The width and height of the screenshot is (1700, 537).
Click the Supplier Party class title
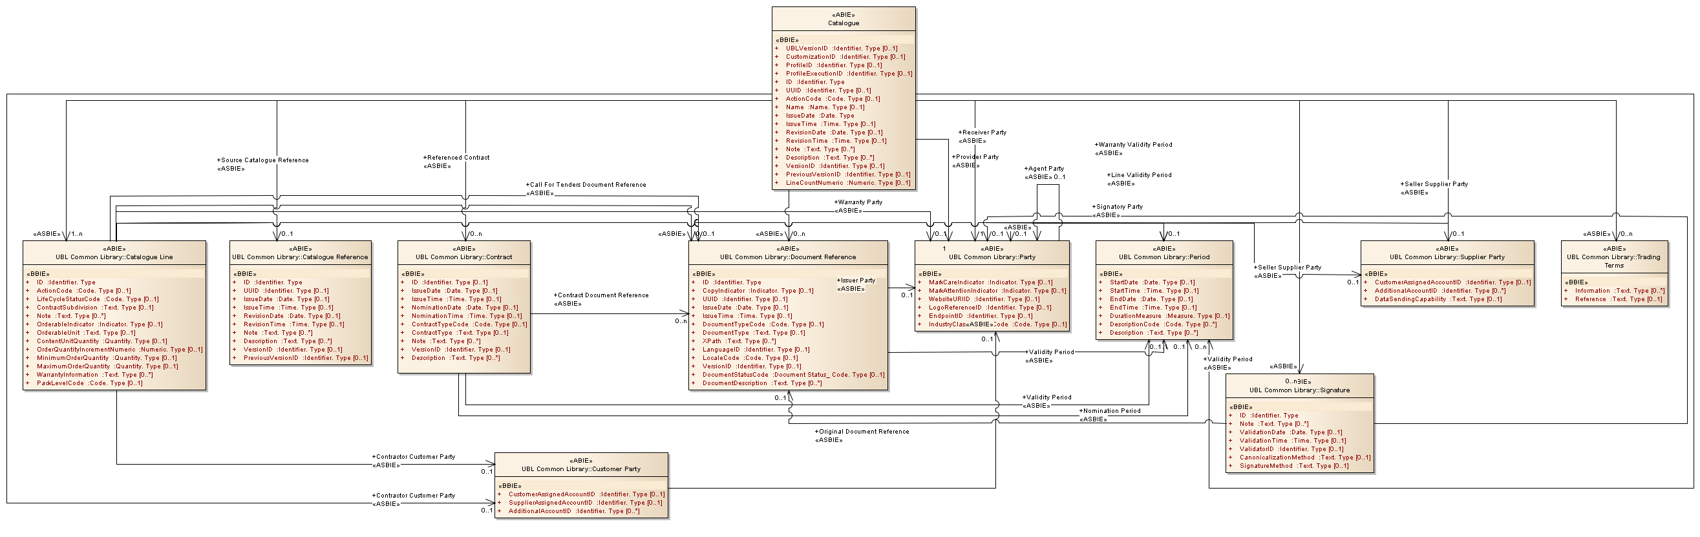pos(1447,257)
